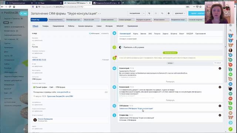This screenshot has height=133, width=237.
Task: Click the screen icon beside Посещенные страницы сайта
Action: pyautogui.click(x=106, y=92)
